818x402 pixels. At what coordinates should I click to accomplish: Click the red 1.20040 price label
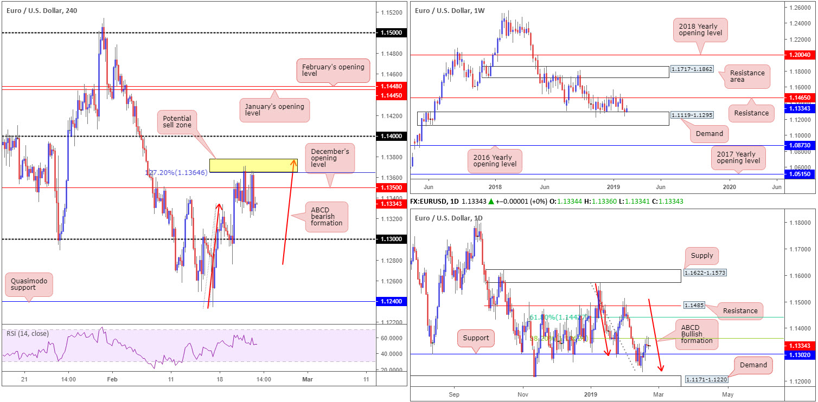click(801, 55)
